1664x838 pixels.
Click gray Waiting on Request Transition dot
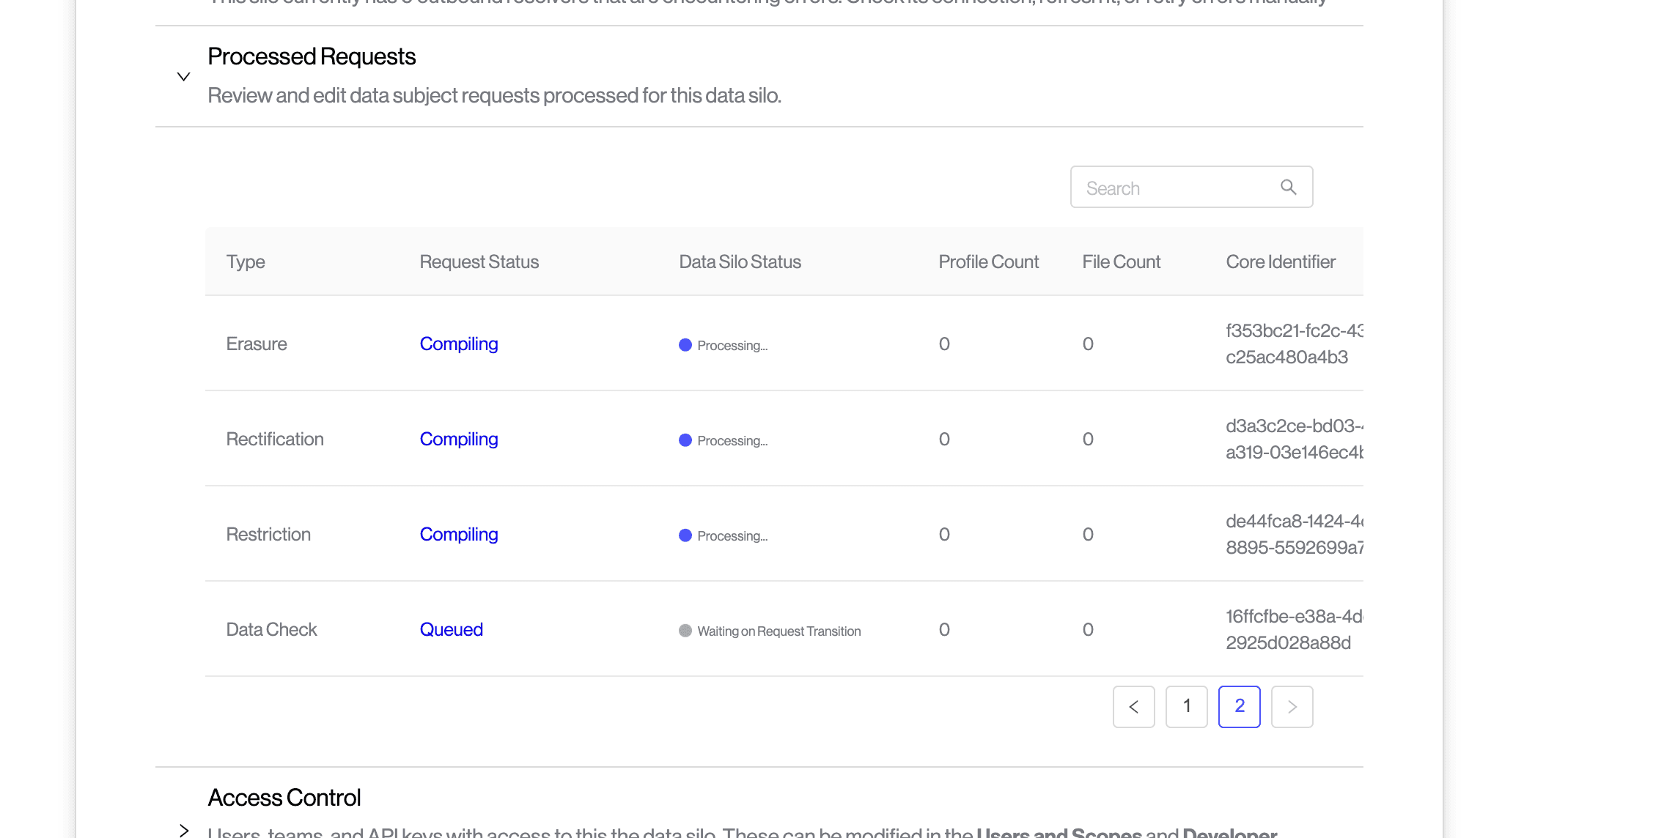click(685, 631)
